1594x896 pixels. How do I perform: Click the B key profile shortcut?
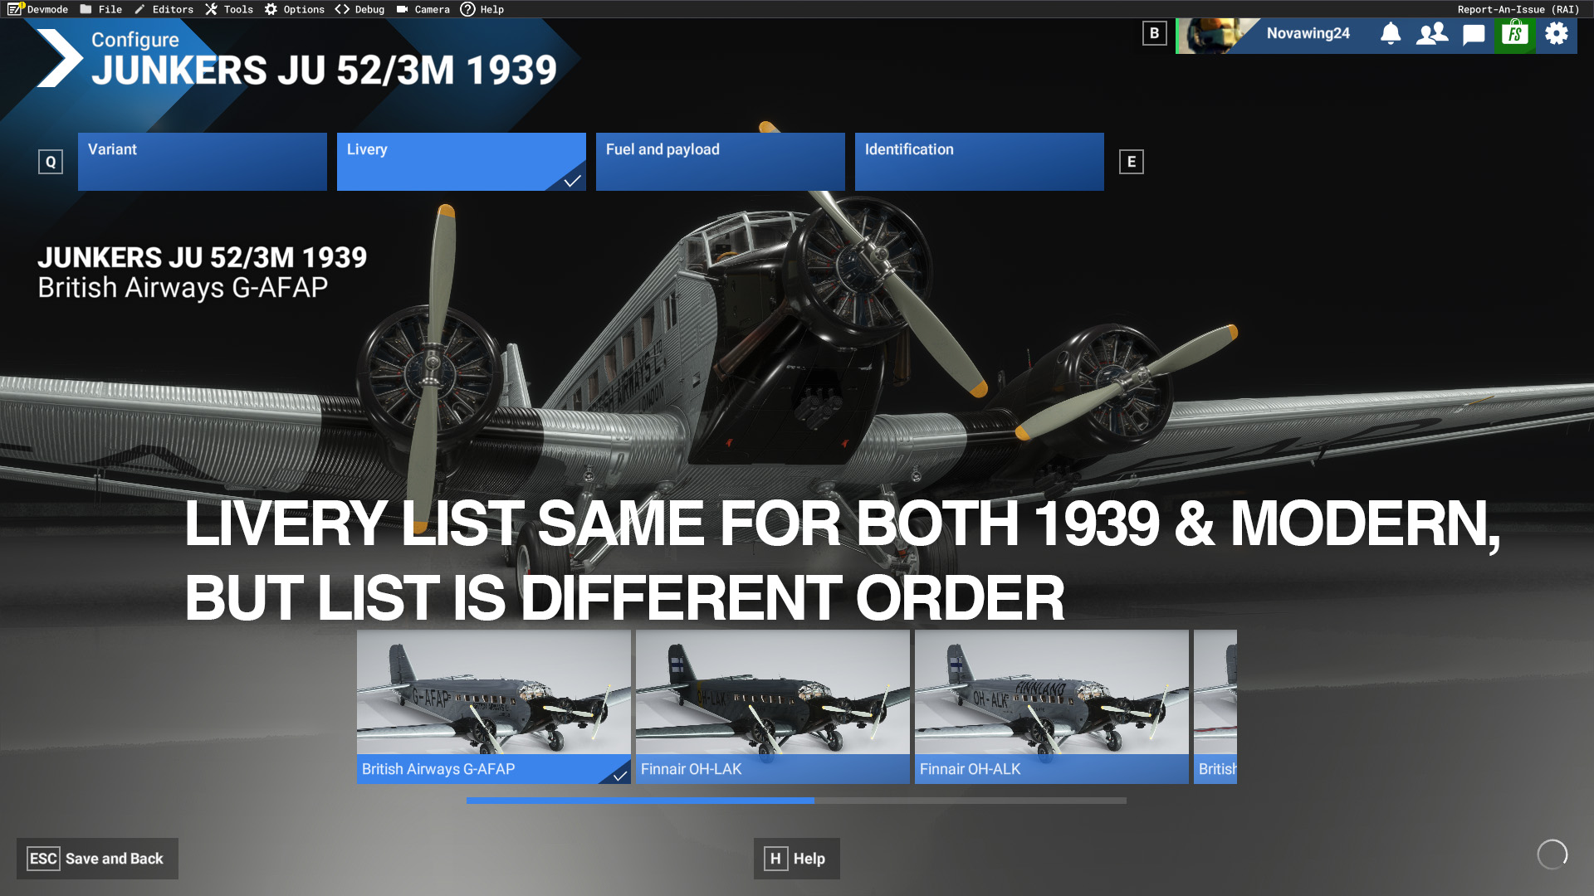pos(1154,33)
